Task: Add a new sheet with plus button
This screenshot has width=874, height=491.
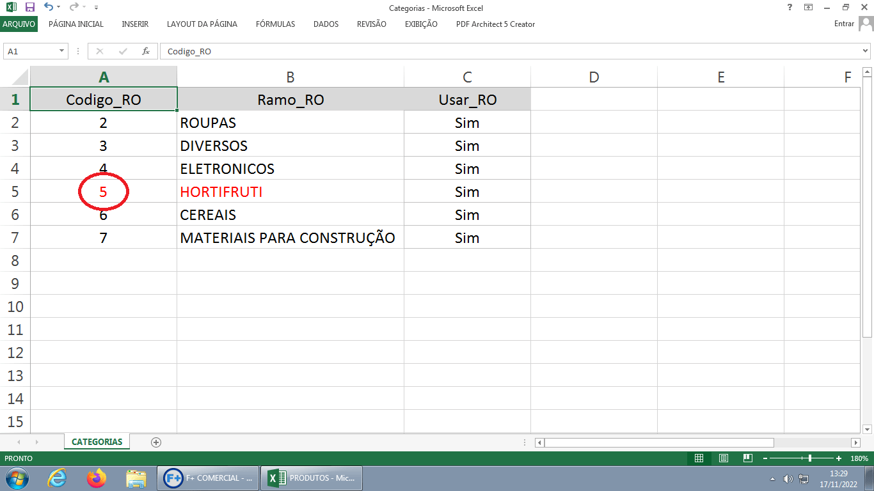Action: click(156, 442)
